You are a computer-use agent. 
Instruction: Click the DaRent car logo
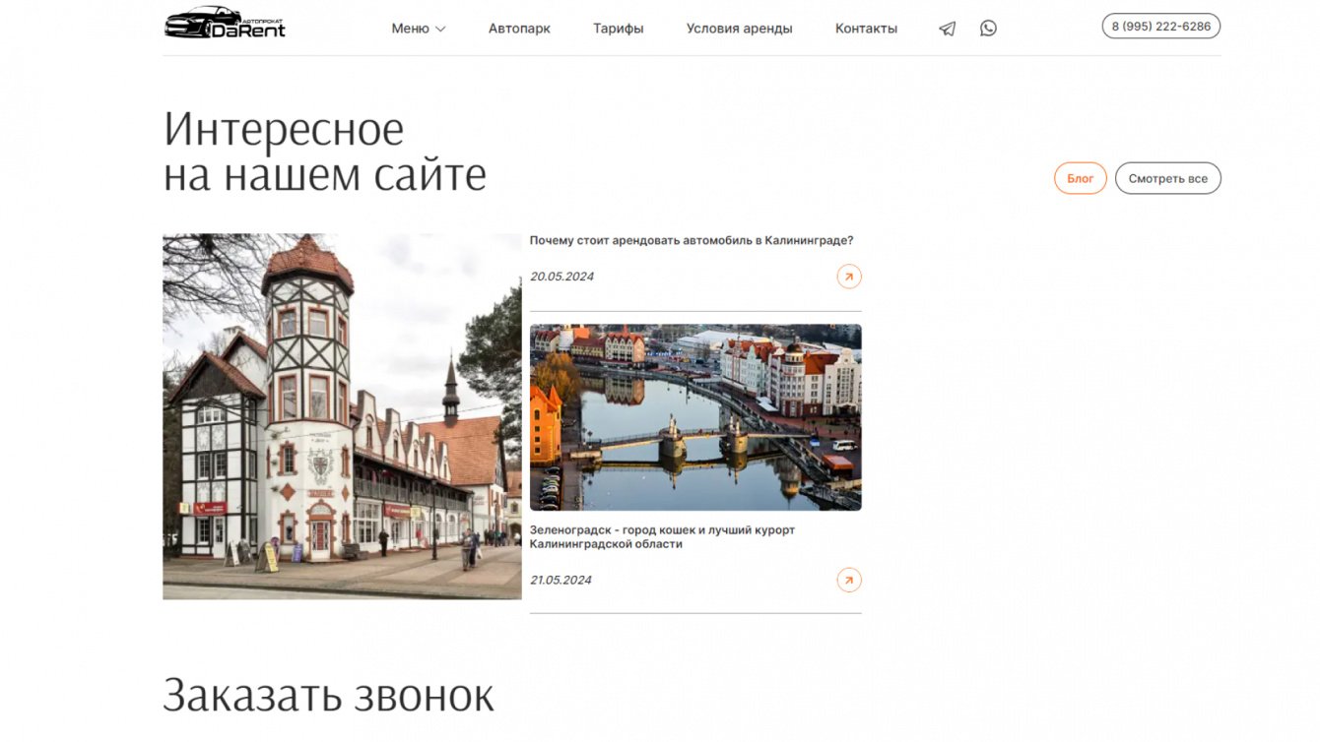pos(225,23)
